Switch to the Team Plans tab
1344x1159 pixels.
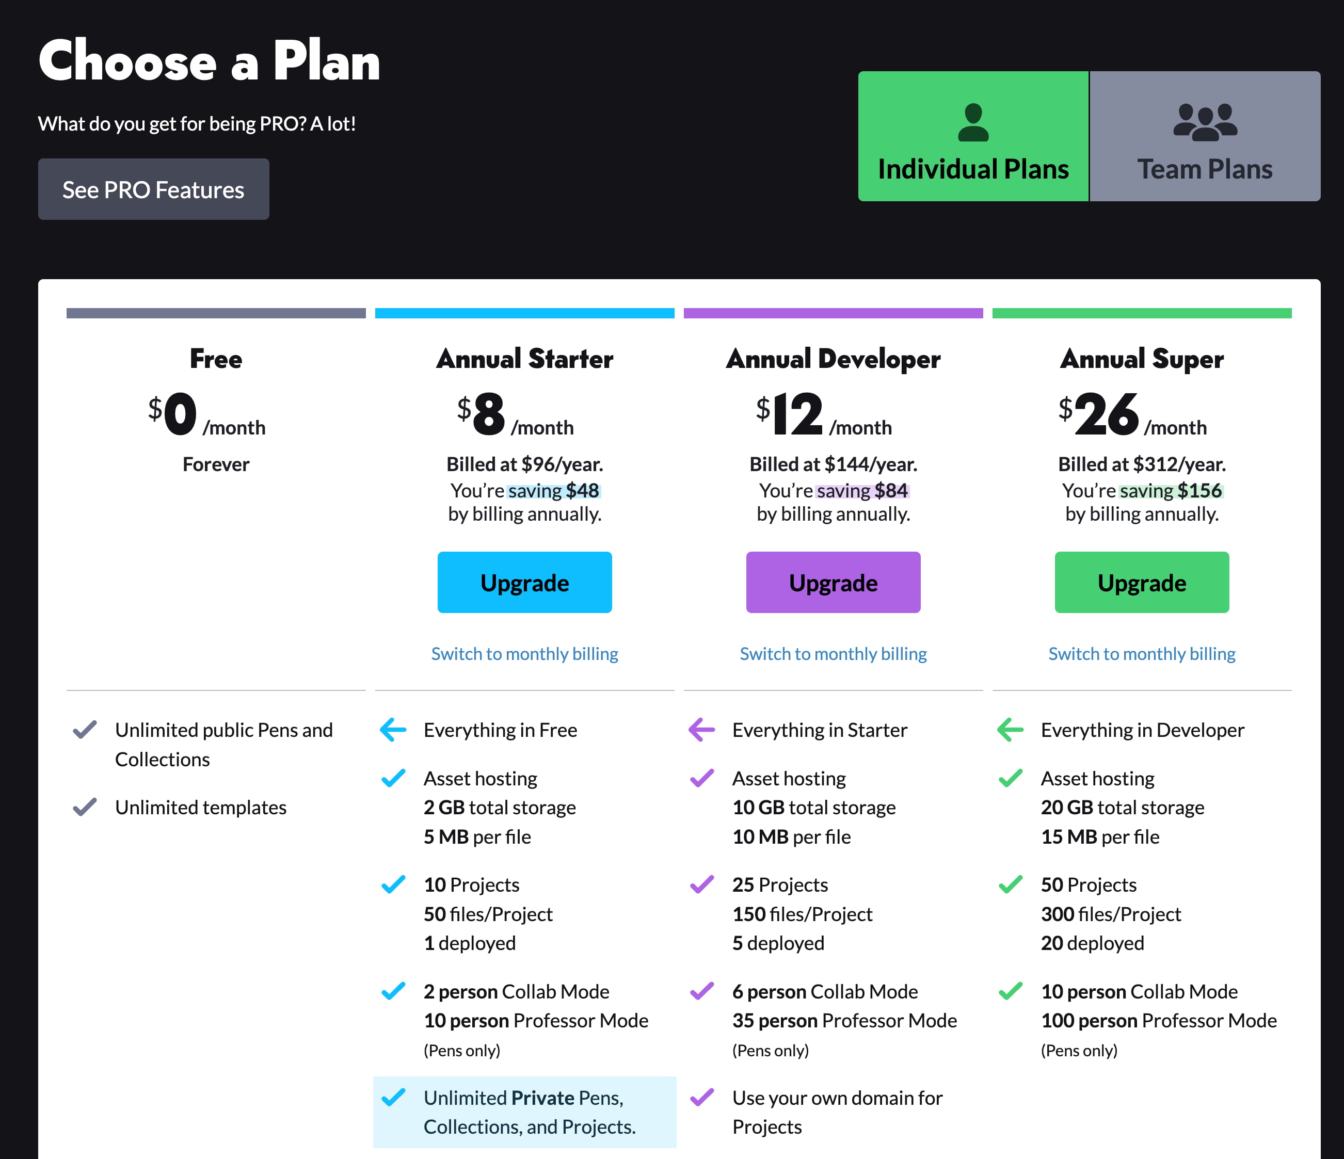point(1205,136)
